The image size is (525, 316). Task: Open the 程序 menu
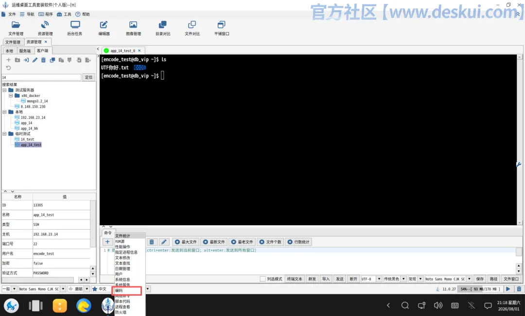[46, 14]
